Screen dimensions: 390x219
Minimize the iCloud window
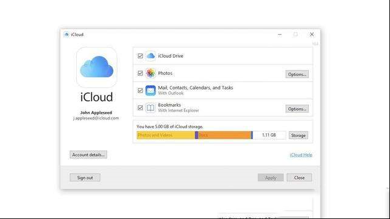[280, 35]
